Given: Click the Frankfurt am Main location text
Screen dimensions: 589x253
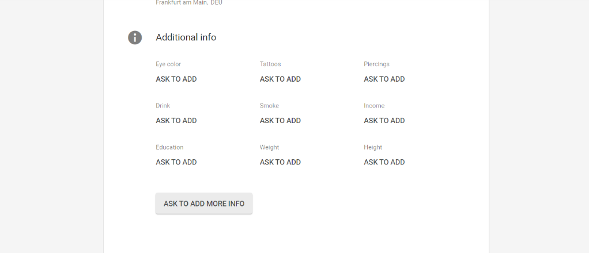Looking at the screenshot, I should point(189,3).
